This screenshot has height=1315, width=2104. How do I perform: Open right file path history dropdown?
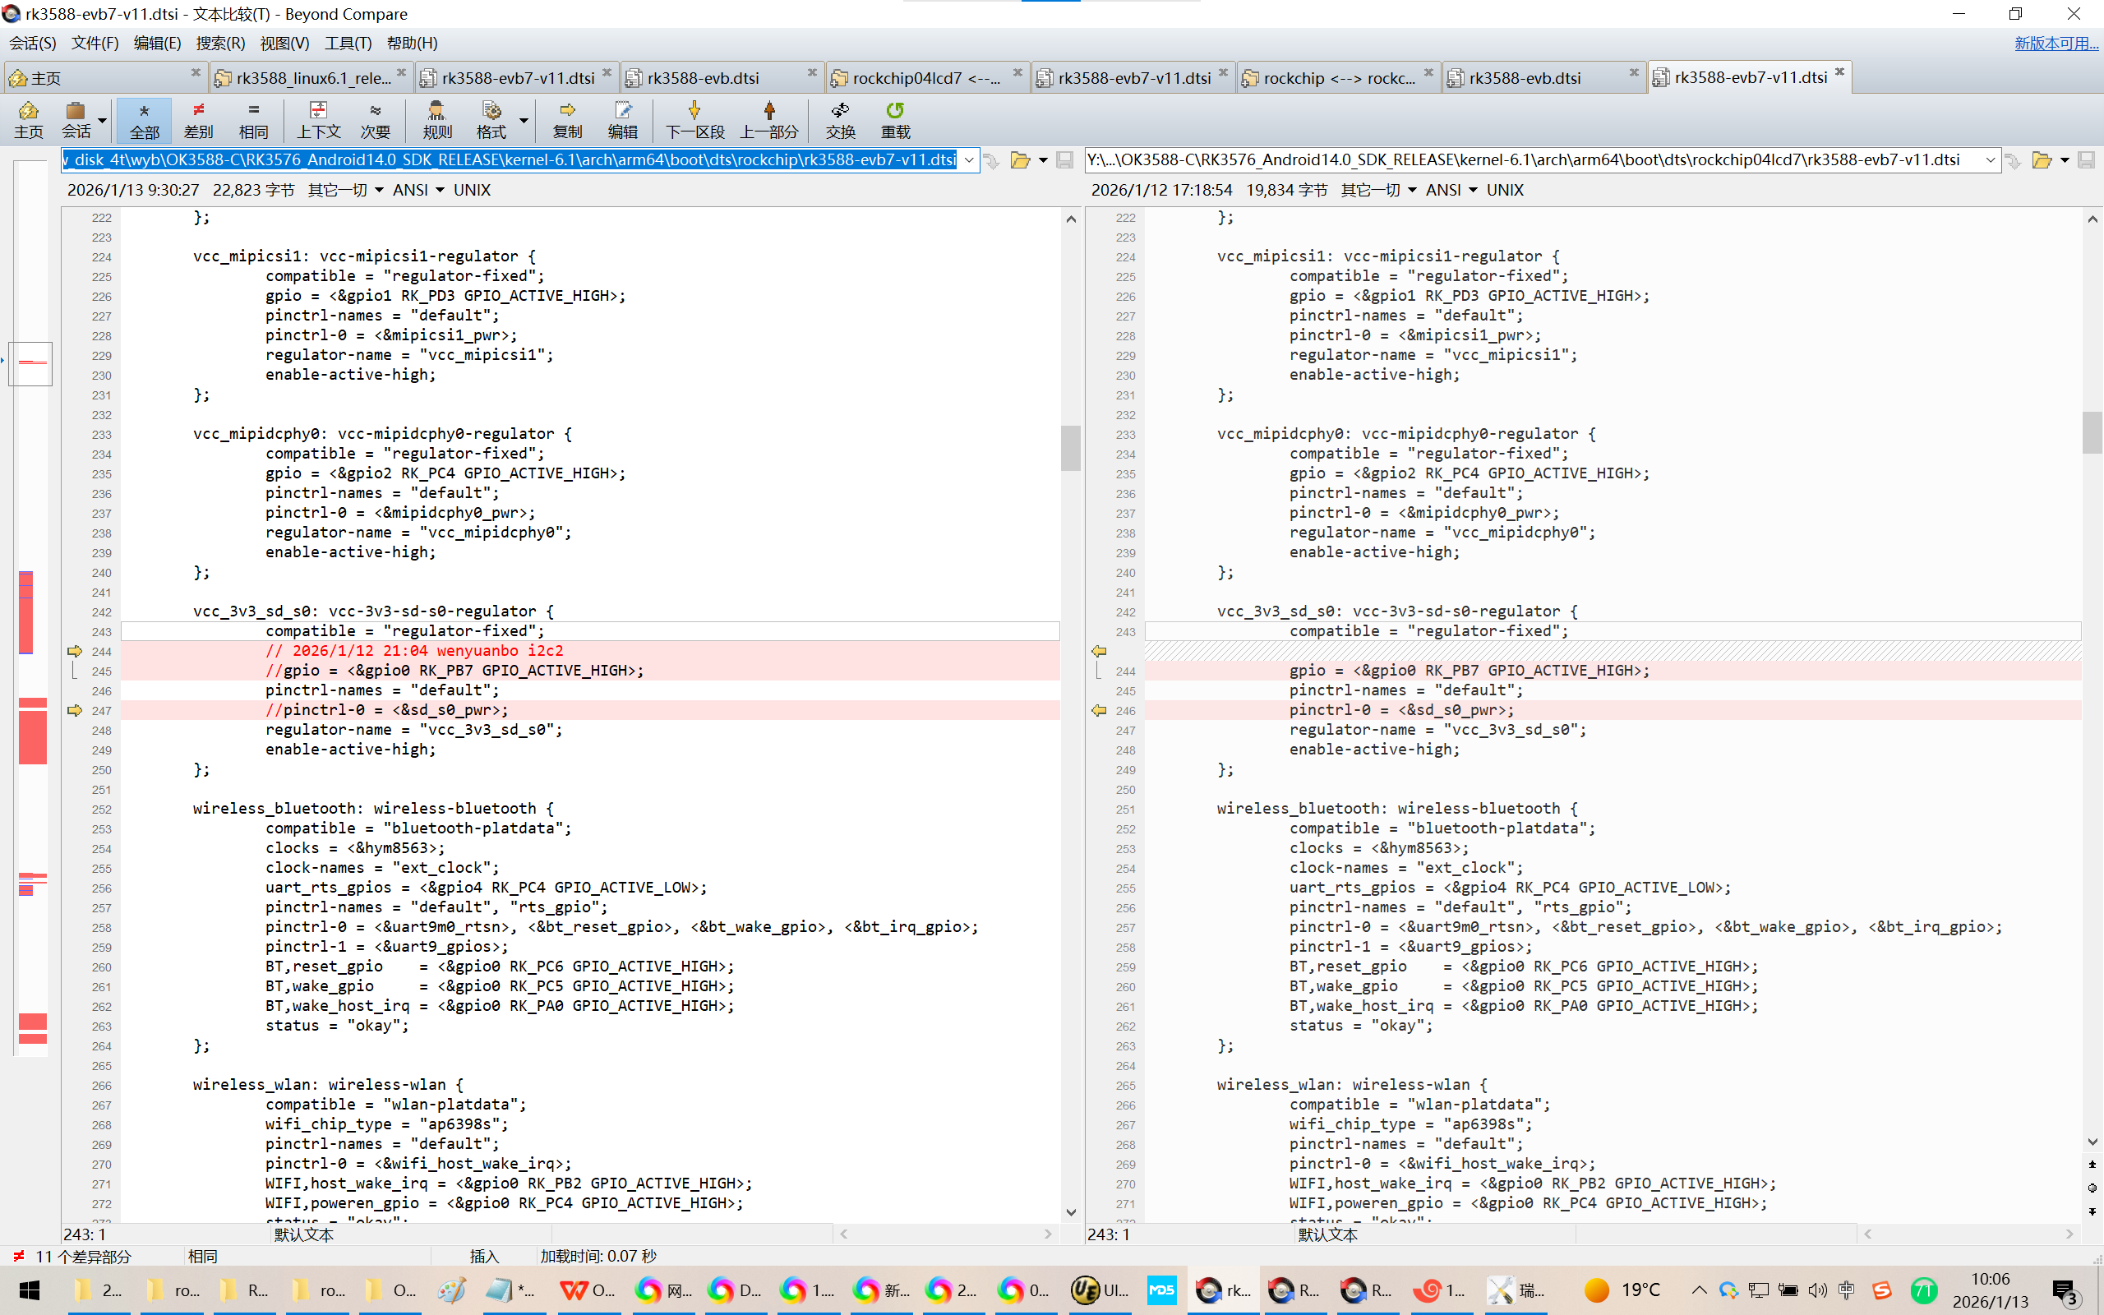(x=1989, y=160)
